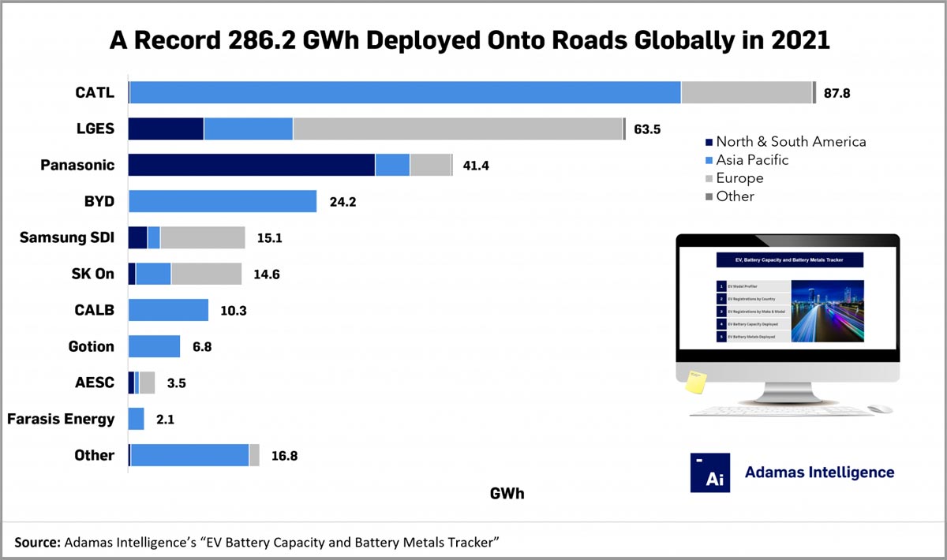The height and width of the screenshot is (560, 947).
Task: Click the monitor's EV tracker title banner
Action: coord(789,259)
